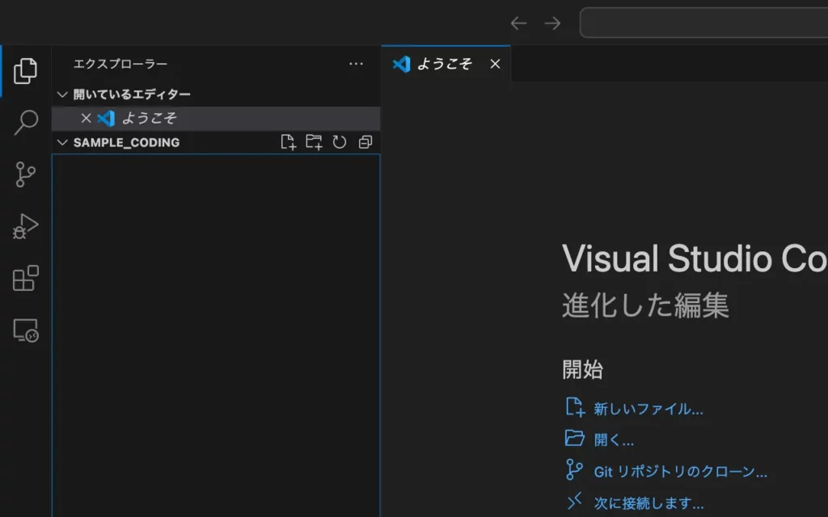Open the Explorer view in activity bar
828x517 pixels.
25,71
